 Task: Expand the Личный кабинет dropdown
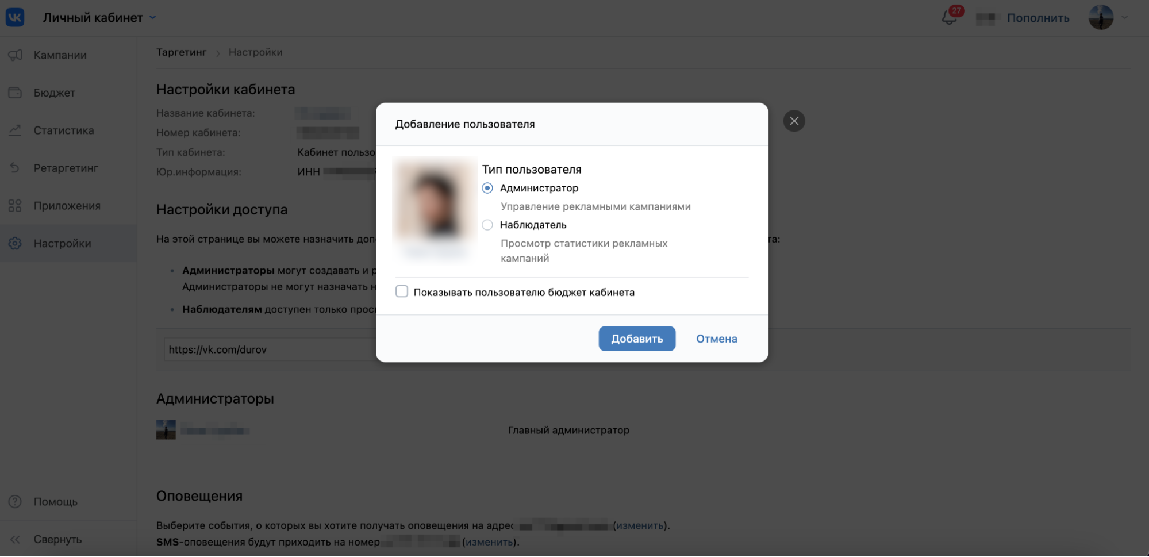pyautogui.click(x=153, y=17)
